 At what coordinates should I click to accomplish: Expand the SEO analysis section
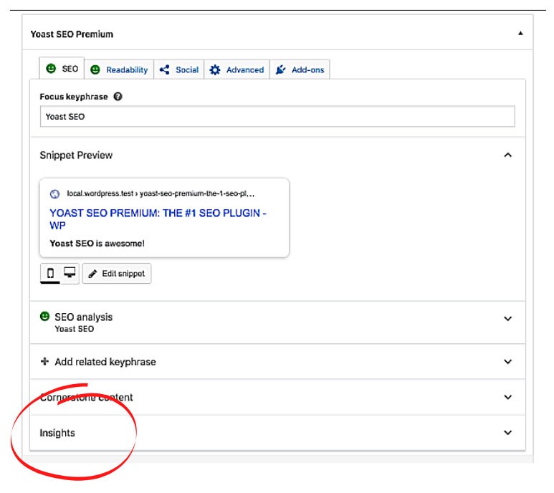coord(507,319)
